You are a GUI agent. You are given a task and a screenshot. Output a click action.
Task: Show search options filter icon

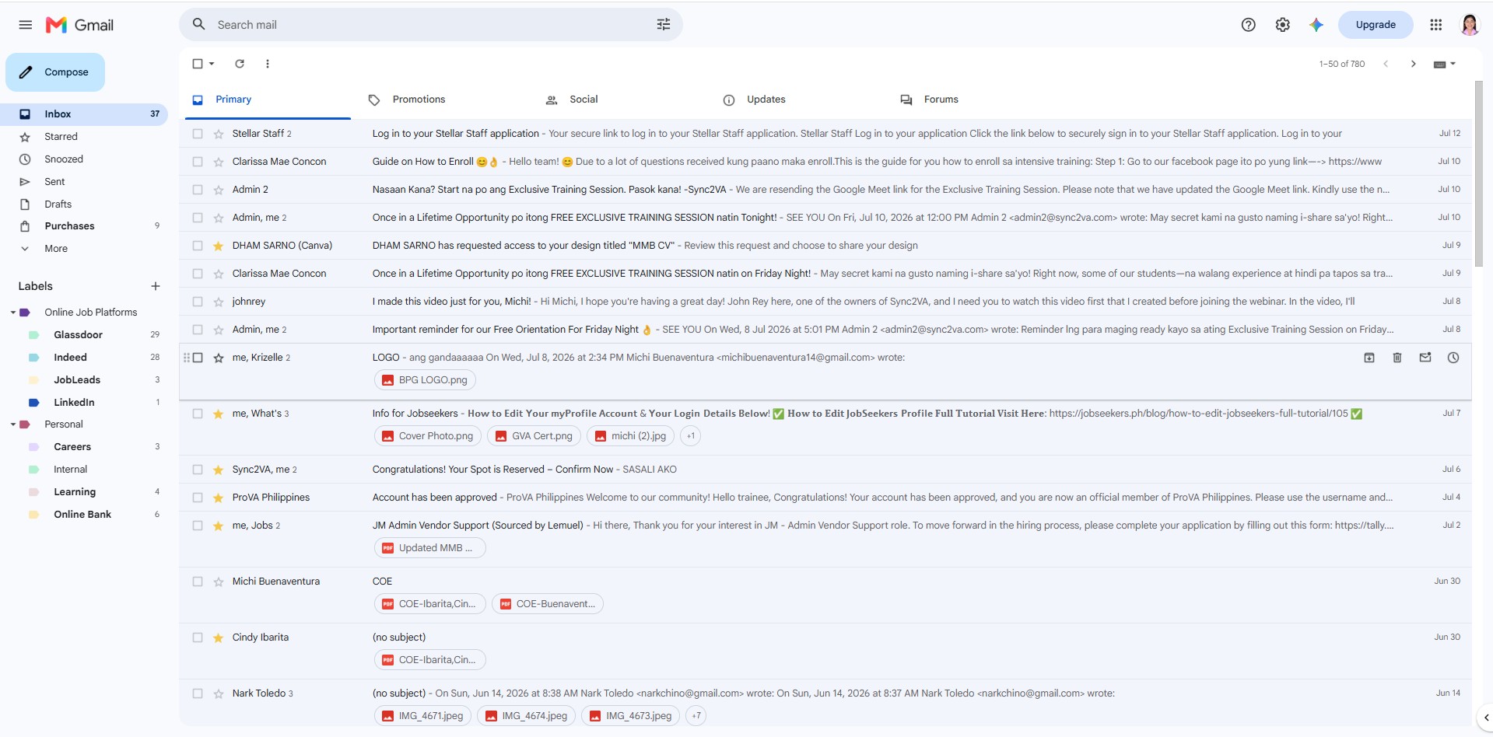tap(664, 25)
